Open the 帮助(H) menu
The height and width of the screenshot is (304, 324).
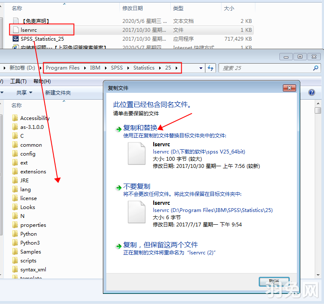click(42, 81)
